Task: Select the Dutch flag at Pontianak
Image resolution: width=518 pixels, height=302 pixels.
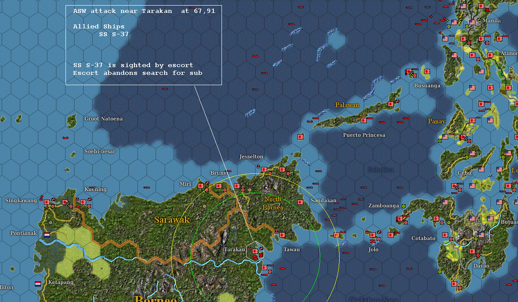Action: [47, 235]
